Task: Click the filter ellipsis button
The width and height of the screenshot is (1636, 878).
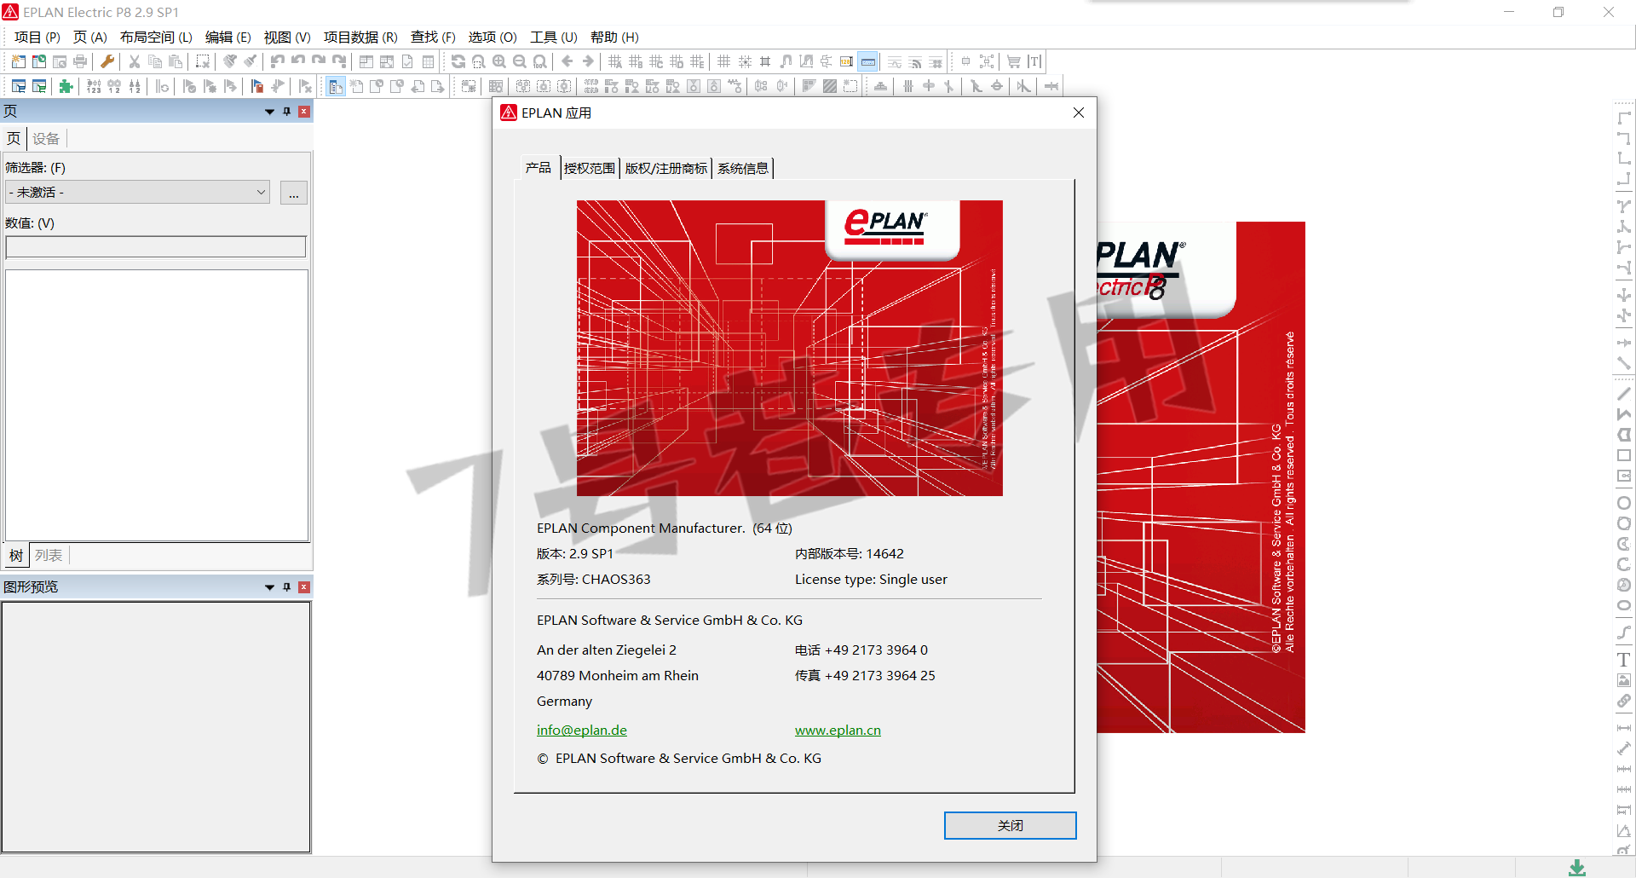Action: pos(294,194)
